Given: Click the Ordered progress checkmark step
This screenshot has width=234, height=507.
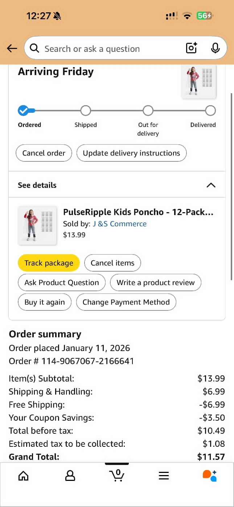Looking at the screenshot, I should pos(24,111).
